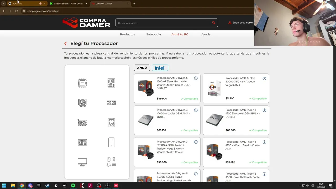Open info icon for Ryzen 3 4100 Wraith Stealth
The image size is (336, 189).
(x=264, y=142)
